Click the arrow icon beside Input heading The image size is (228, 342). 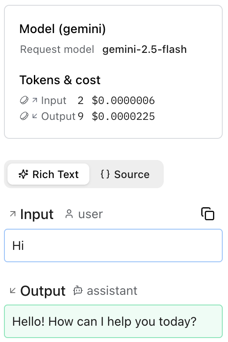click(x=13, y=214)
